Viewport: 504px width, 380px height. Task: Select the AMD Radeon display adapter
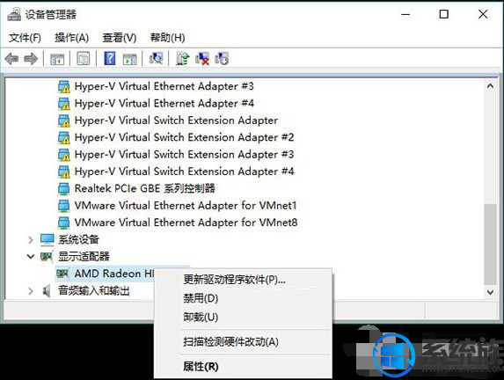(x=114, y=274)
